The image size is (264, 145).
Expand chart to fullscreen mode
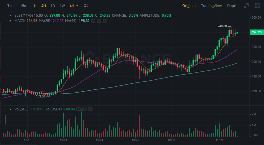(x=246, y=6)
